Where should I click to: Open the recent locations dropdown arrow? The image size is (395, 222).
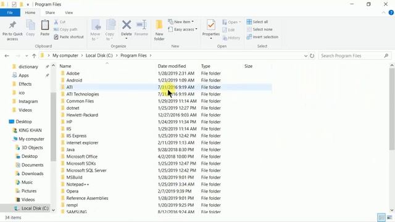click(x=27, y=55)
